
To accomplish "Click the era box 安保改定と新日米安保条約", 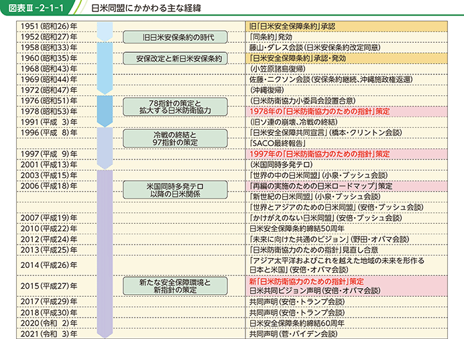I will 175,58.
